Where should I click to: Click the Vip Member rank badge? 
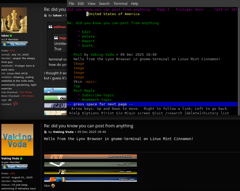tap(15, 44)
